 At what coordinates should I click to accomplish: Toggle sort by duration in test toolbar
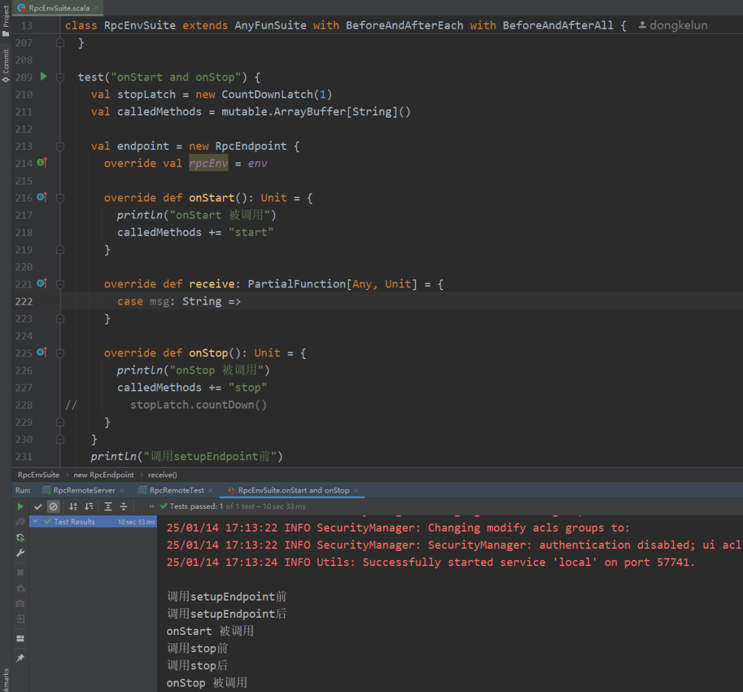point(89,506)
